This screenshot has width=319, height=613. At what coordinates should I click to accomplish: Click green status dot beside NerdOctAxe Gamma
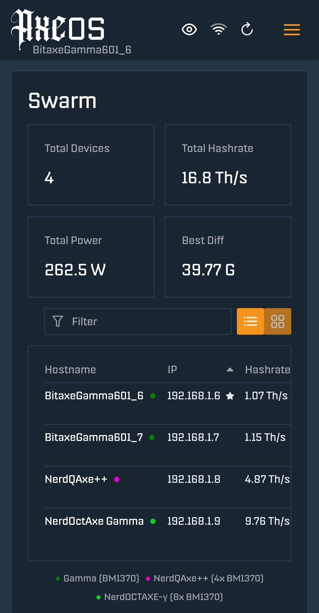pyautogui.click(x=153, y=521)
